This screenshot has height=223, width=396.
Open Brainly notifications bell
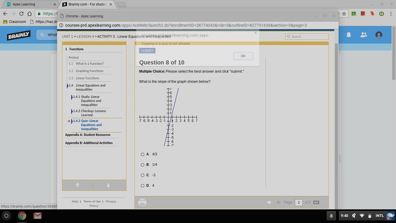[349, 35]
